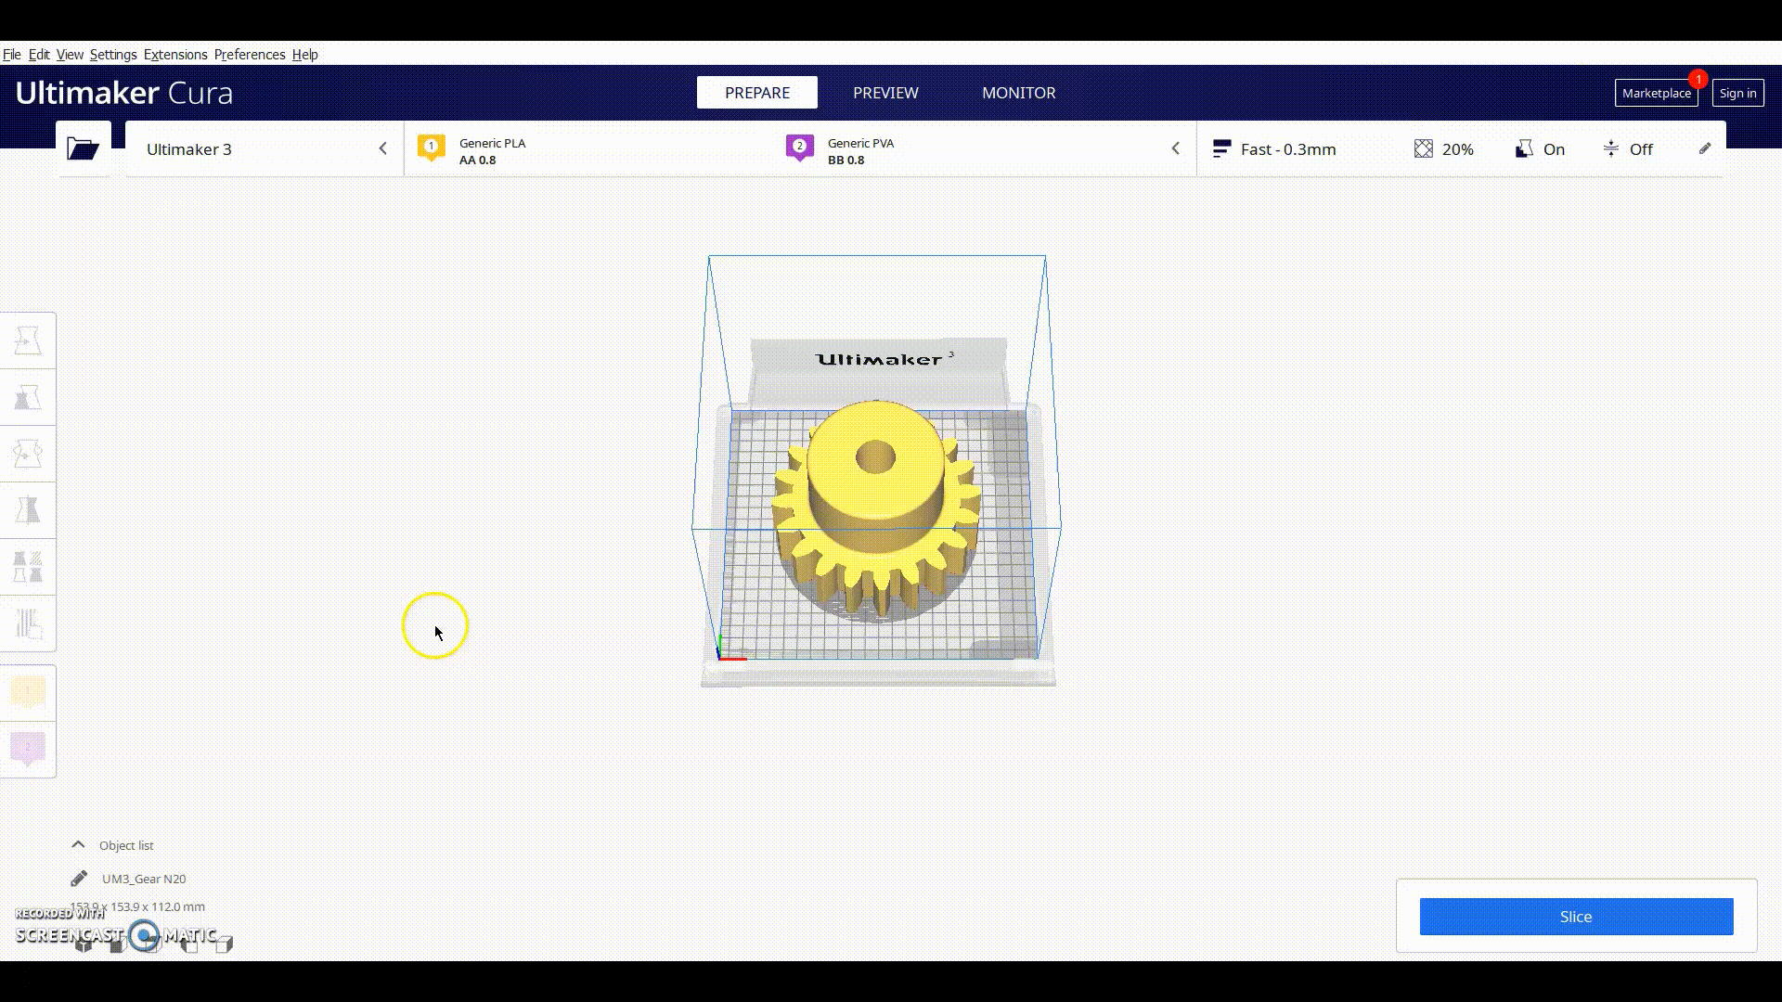This screenshot has width=1782, height=1002.
Task: Open the Extensions menu
Action: tap(175, 54)
